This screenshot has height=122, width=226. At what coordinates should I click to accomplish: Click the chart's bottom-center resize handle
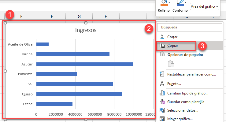point(86,120)
